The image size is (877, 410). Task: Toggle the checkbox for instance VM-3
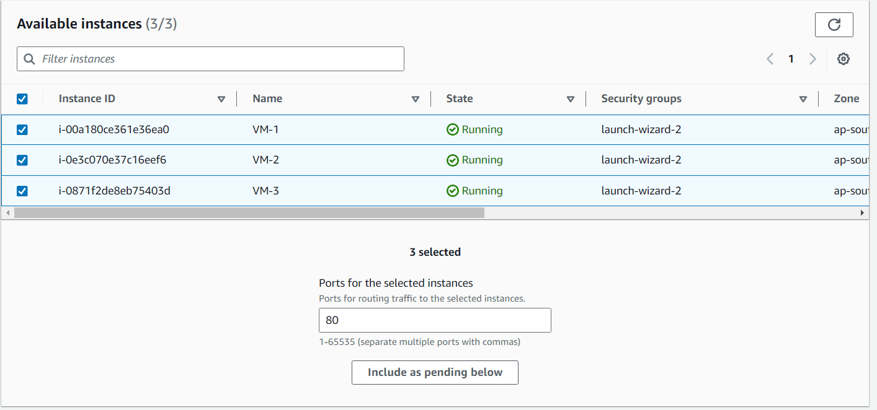click(22, 191)
